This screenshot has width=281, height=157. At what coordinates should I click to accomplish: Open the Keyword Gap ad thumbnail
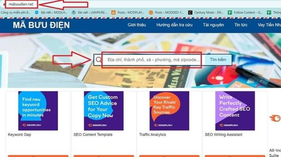(38, 111)
